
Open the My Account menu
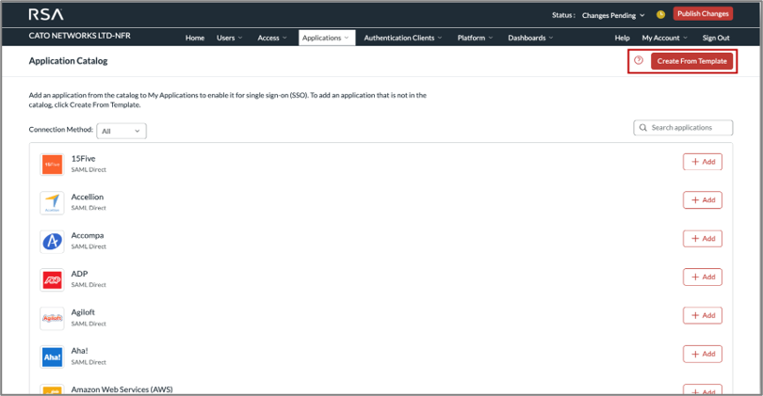(x=665, y=38)
